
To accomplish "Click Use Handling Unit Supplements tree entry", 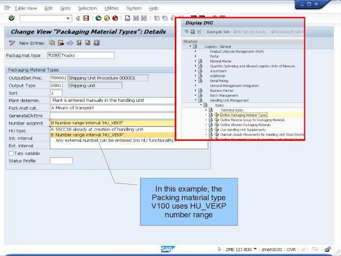I will click(243, 130).
